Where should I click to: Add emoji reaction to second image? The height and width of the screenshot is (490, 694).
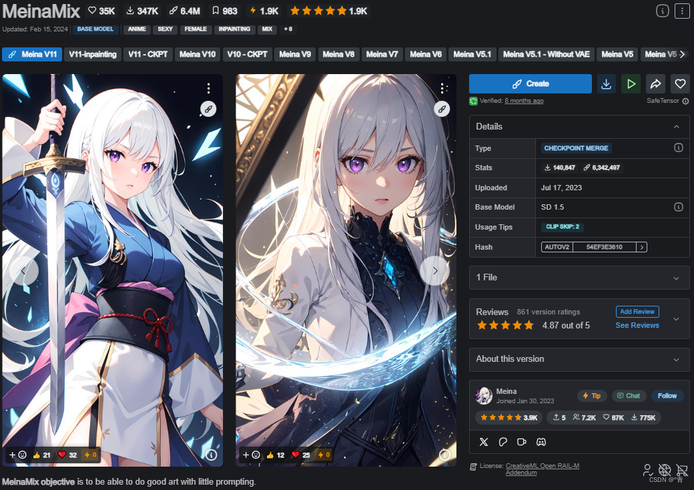[252, 455]
